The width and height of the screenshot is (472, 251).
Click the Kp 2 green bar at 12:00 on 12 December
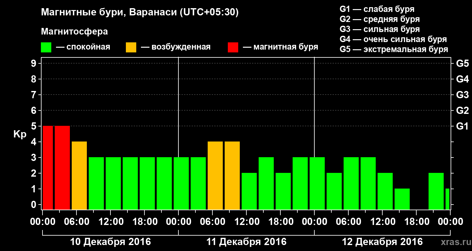[385, 191]
